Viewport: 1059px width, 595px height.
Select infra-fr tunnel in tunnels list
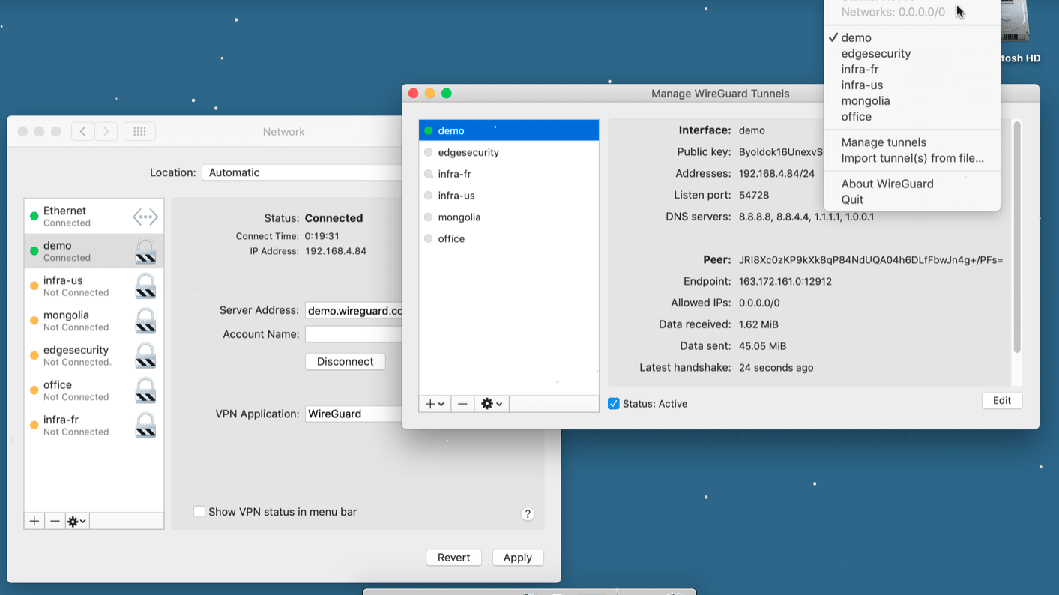tap(509, 174)
